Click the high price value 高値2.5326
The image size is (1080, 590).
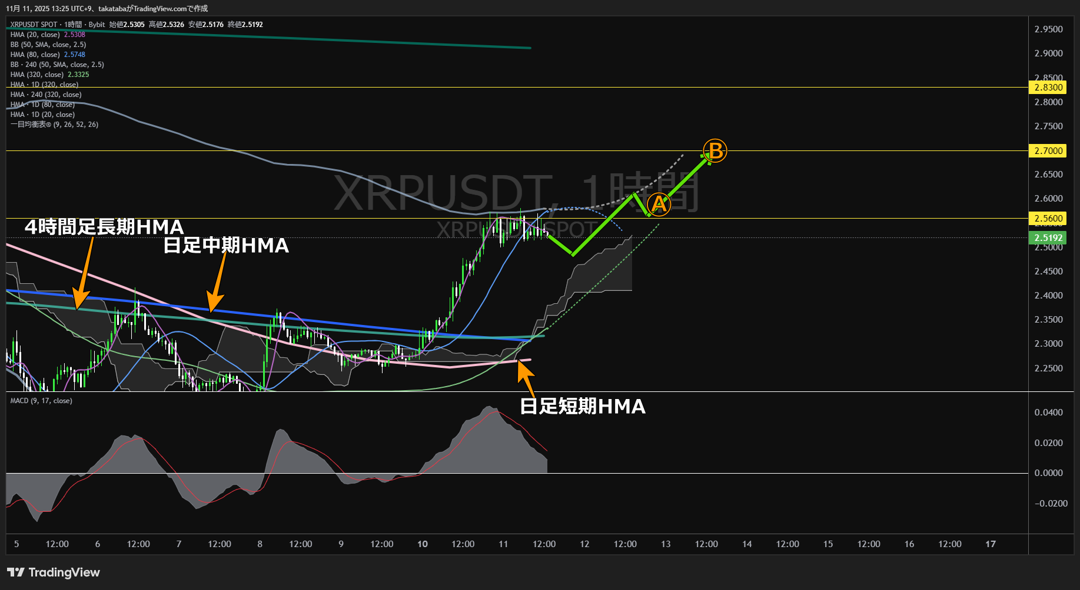[167, 25]
